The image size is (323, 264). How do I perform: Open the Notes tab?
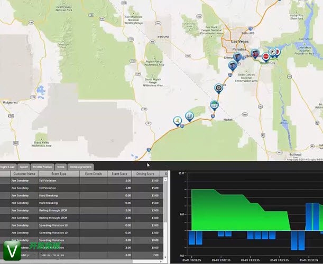(x=61, y=167)
